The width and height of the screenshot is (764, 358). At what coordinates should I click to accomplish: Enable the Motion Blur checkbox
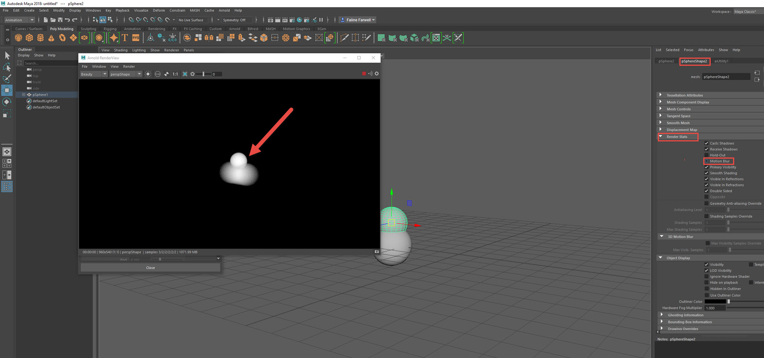click(x=707, y=161)
